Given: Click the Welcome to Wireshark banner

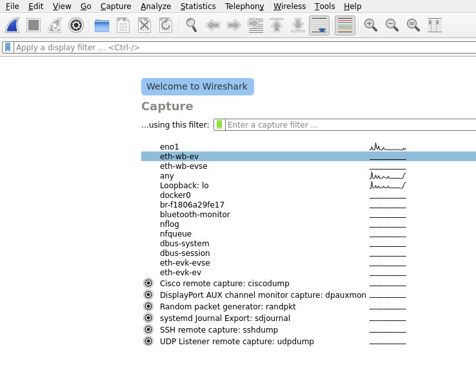Looking at the screenshot, I should (197, 87).
